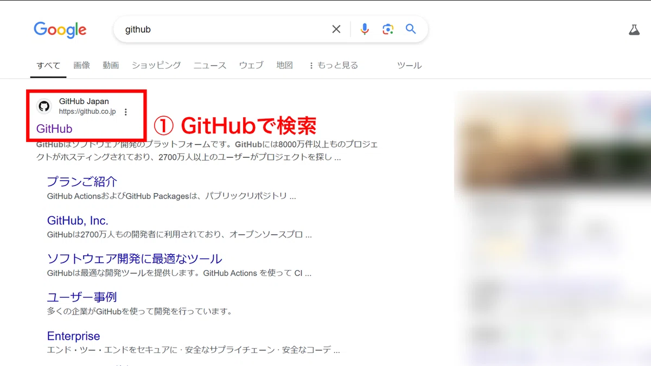Image resolution: width=651 pixels, height=366 pixels.
Task: Open the プランご紹介 sitelink
Action: coord(82,182)
